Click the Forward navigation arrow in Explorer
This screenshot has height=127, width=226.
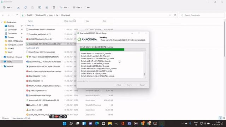[x=8, y=15]
